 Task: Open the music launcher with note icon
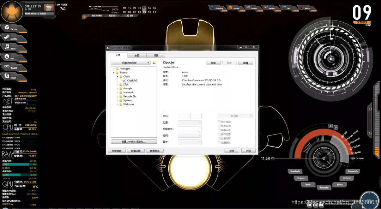pyautogui.click(x=14, y=47)
